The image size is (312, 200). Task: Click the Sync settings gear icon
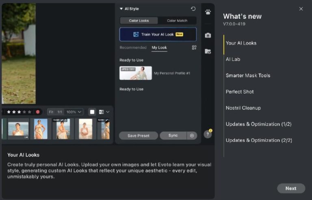tap(192, 136)
